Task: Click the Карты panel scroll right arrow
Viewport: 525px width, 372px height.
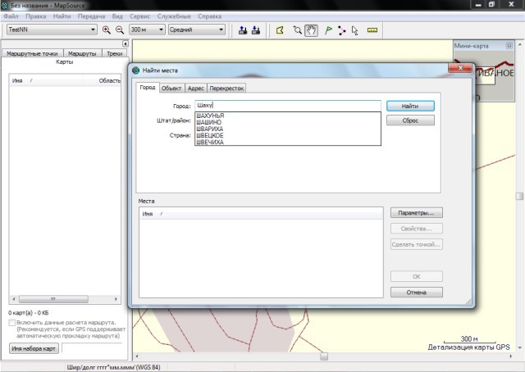Action: click(116, 299)
